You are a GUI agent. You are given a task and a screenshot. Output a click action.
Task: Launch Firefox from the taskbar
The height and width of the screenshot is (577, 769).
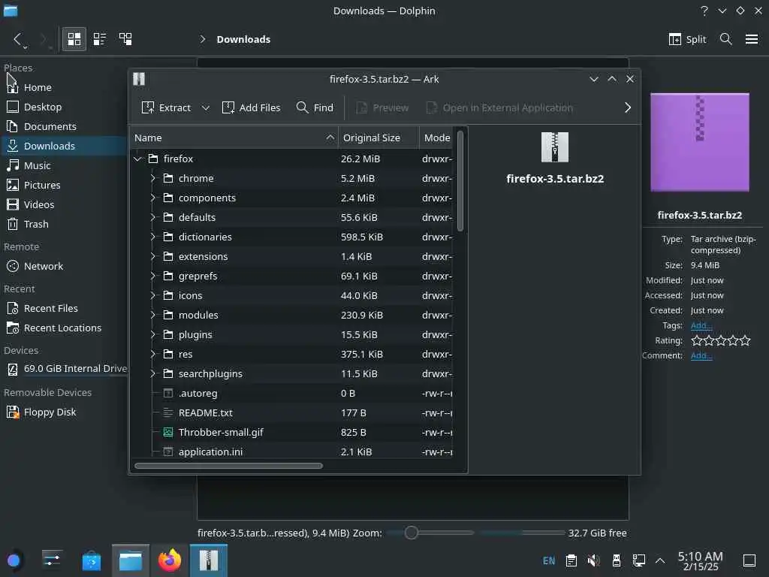pyautogui.click(x=169, y=560)
